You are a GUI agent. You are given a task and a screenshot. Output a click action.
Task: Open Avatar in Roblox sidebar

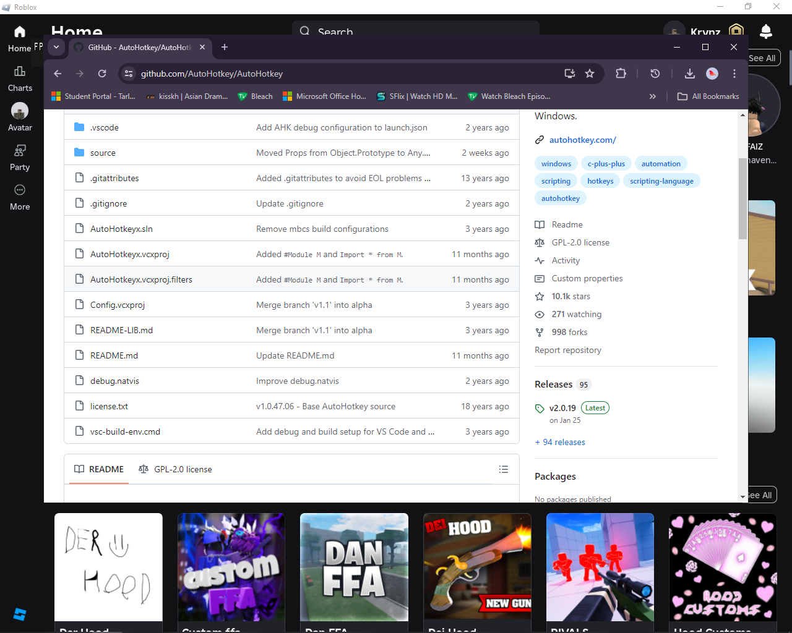click(20, 117)
